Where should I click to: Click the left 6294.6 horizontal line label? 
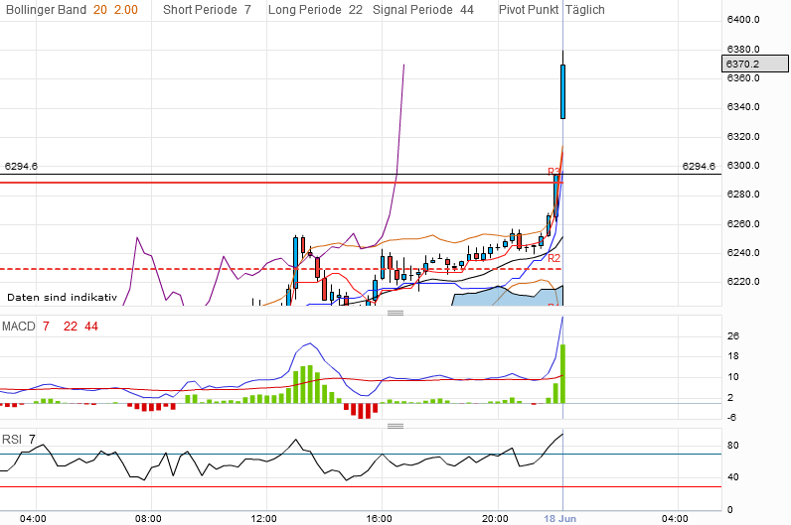21,167
